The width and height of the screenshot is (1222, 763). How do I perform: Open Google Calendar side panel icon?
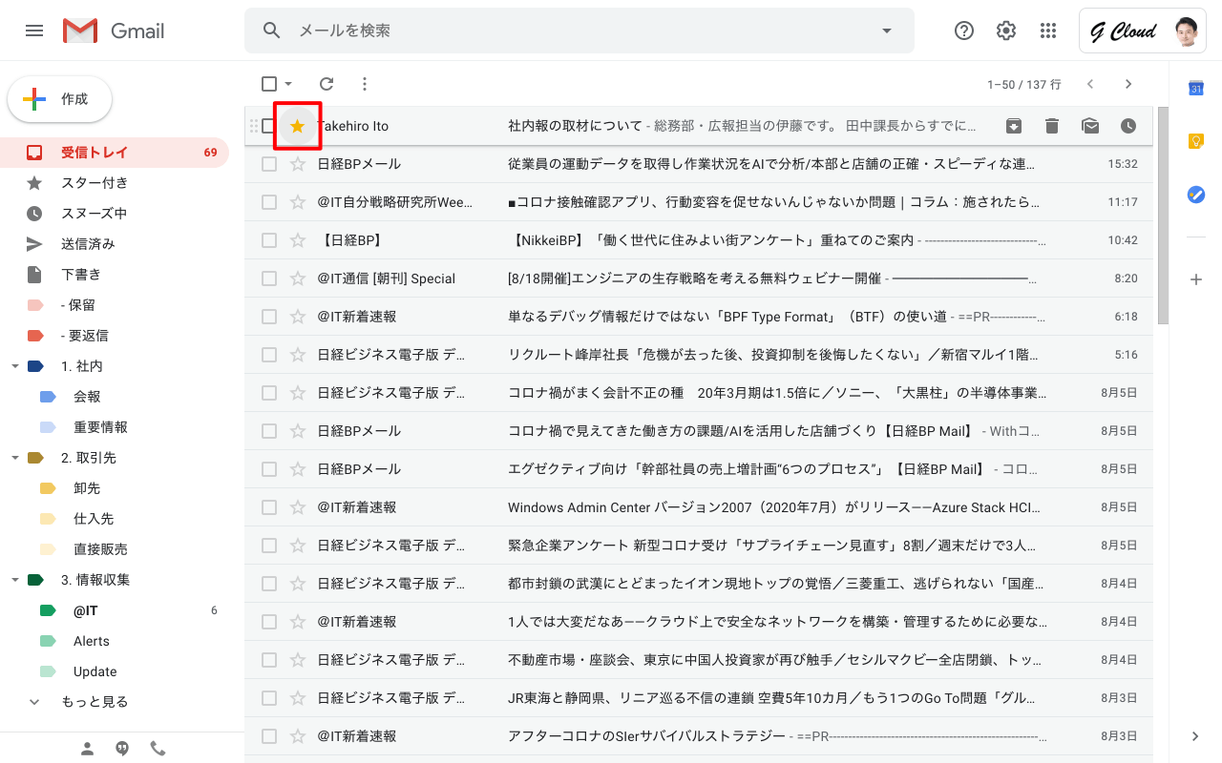(x=1195, y=89)
